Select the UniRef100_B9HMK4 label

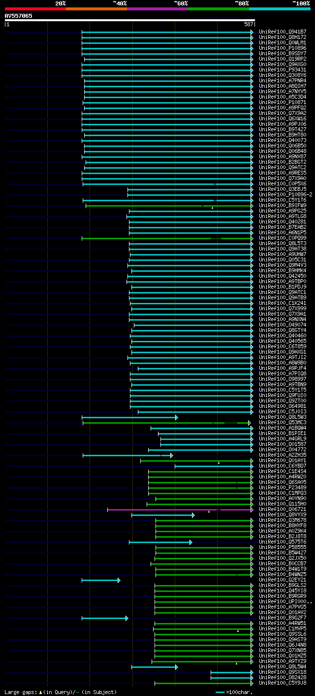pyautogui.click(x=283, y=270)
